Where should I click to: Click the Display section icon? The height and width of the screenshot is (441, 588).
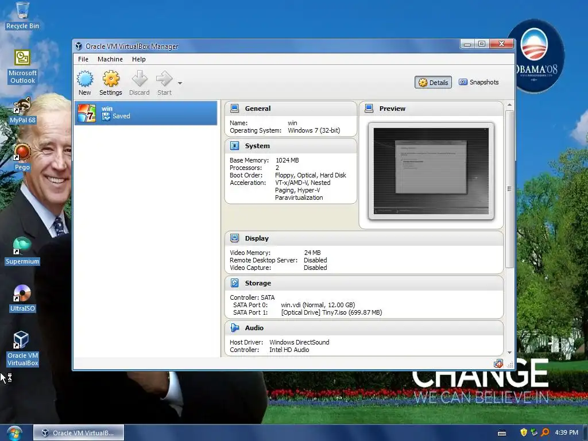pos(234,238)
